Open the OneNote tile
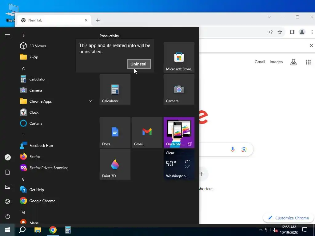 pyautogui.click(x=179, y=132)
